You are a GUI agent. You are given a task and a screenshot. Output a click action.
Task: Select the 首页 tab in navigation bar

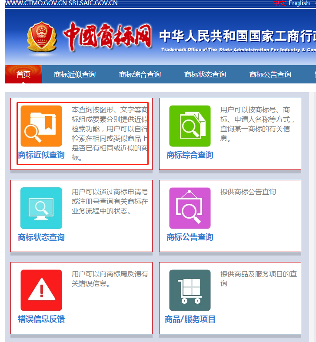point(23,74)
